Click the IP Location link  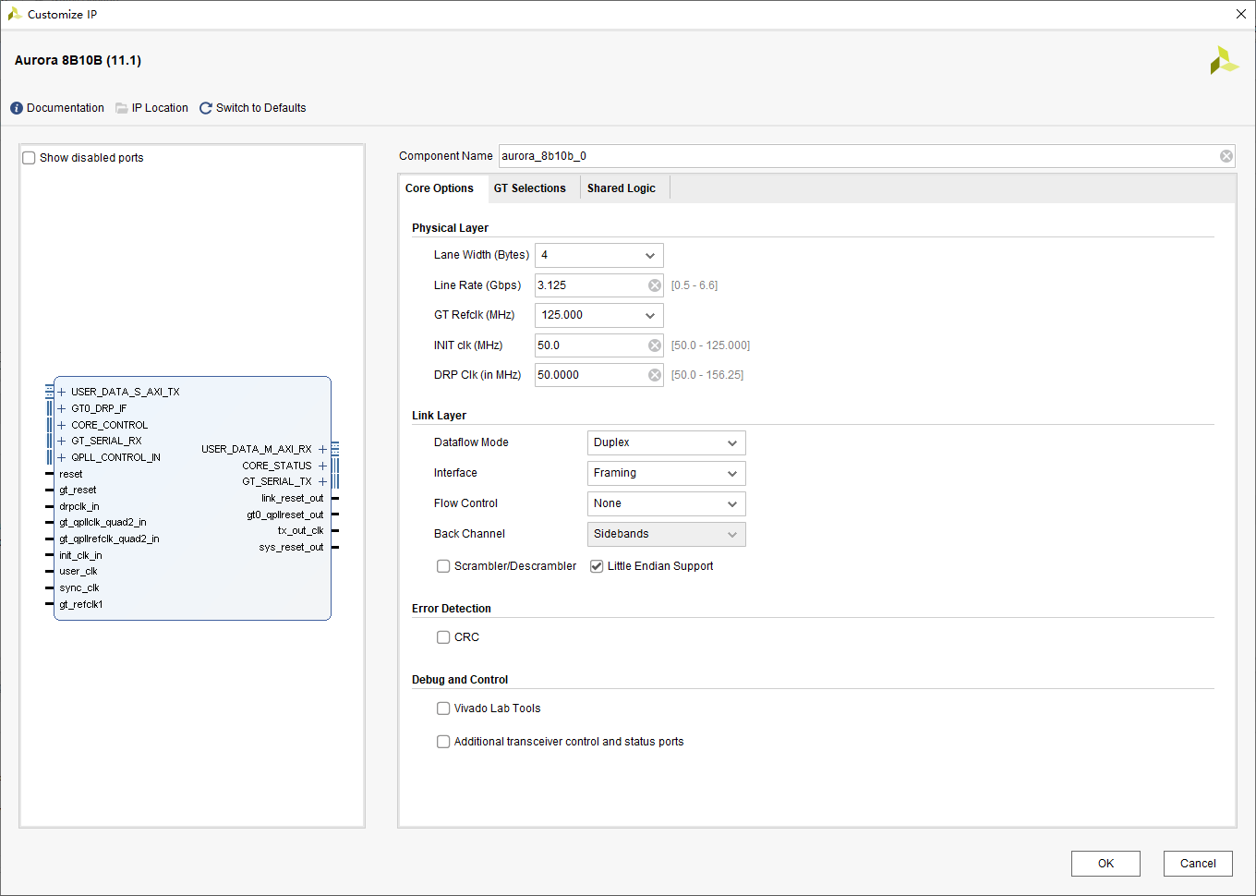pos(160,108)
